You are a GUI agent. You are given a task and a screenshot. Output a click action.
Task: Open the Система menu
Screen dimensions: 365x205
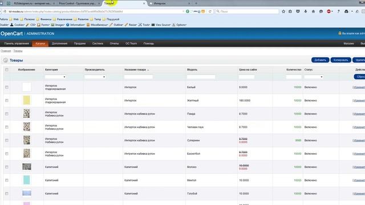click(x=98, y=43)
